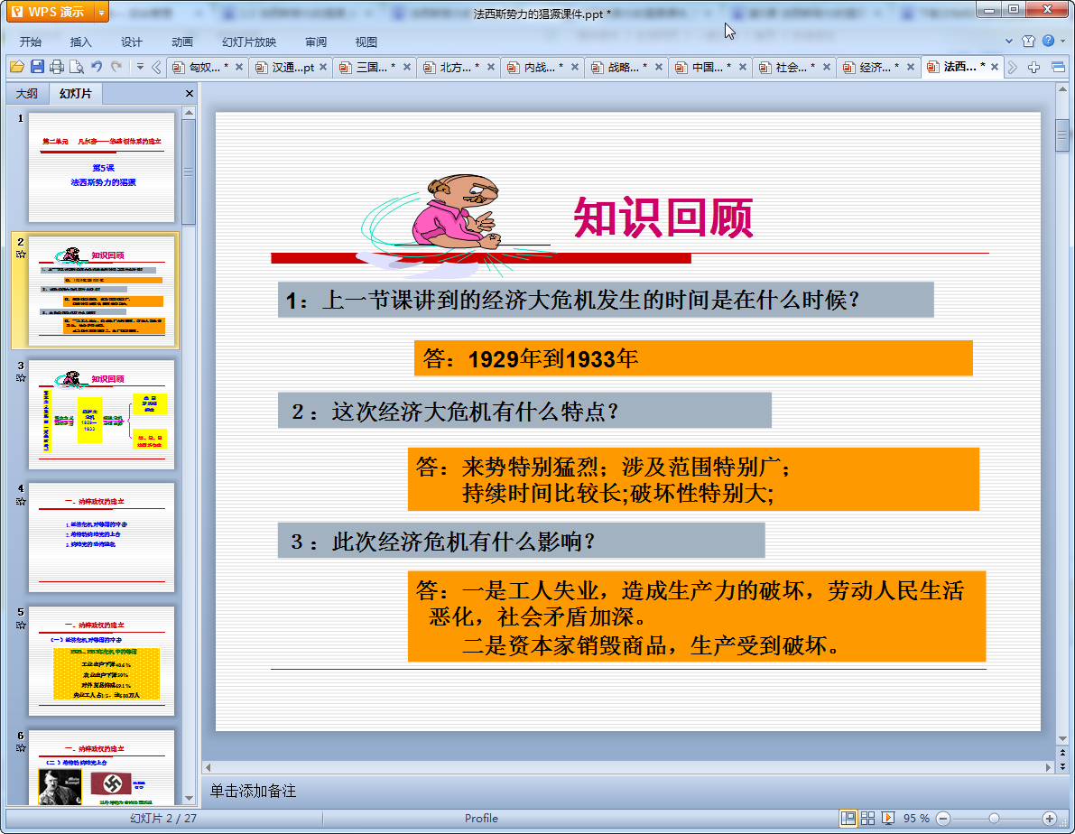Click the zoom in plus button

pos(1050,819)
